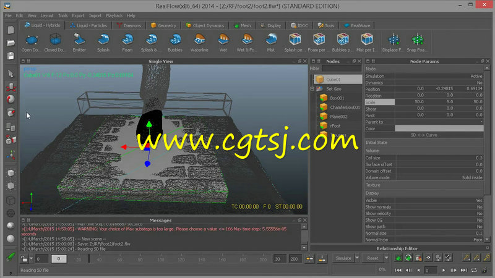495x278 pixels.
Task: Open the Layout menu
Action: 47,15
